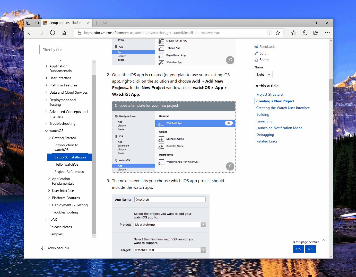Click Download PDF
Image resolution: width=356 pixels, height=277 pixels.
[x=58, y=248]
